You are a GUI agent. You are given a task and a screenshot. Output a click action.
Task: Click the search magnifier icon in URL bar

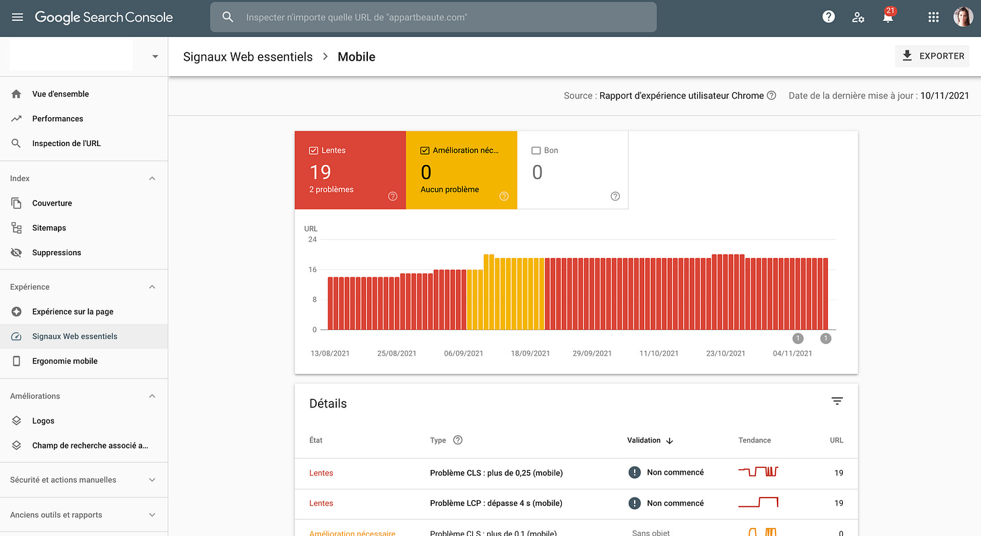coord(228,18)
